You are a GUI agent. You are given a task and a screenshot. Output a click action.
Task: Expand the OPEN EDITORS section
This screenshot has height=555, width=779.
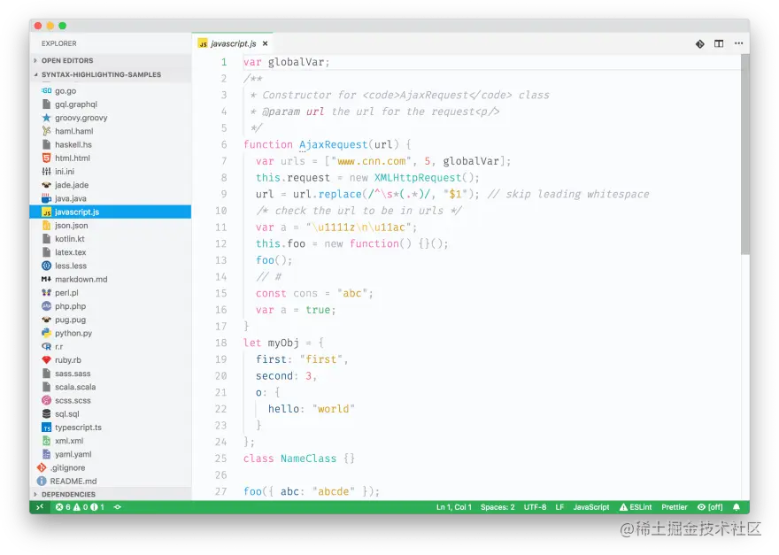point(111,60)
